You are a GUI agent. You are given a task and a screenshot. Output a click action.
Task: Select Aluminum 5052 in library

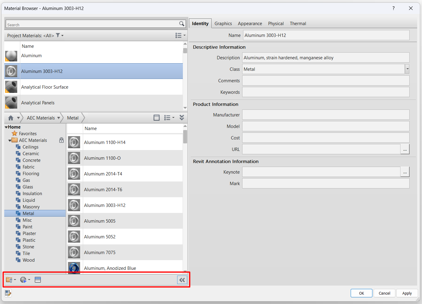(125, 237)
